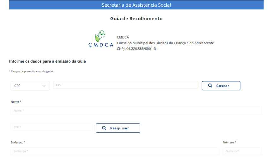The width and height of the screenshot is (272, 159).
Task: Click the 'Informe os dados' section heading
Action: [47, 61]
